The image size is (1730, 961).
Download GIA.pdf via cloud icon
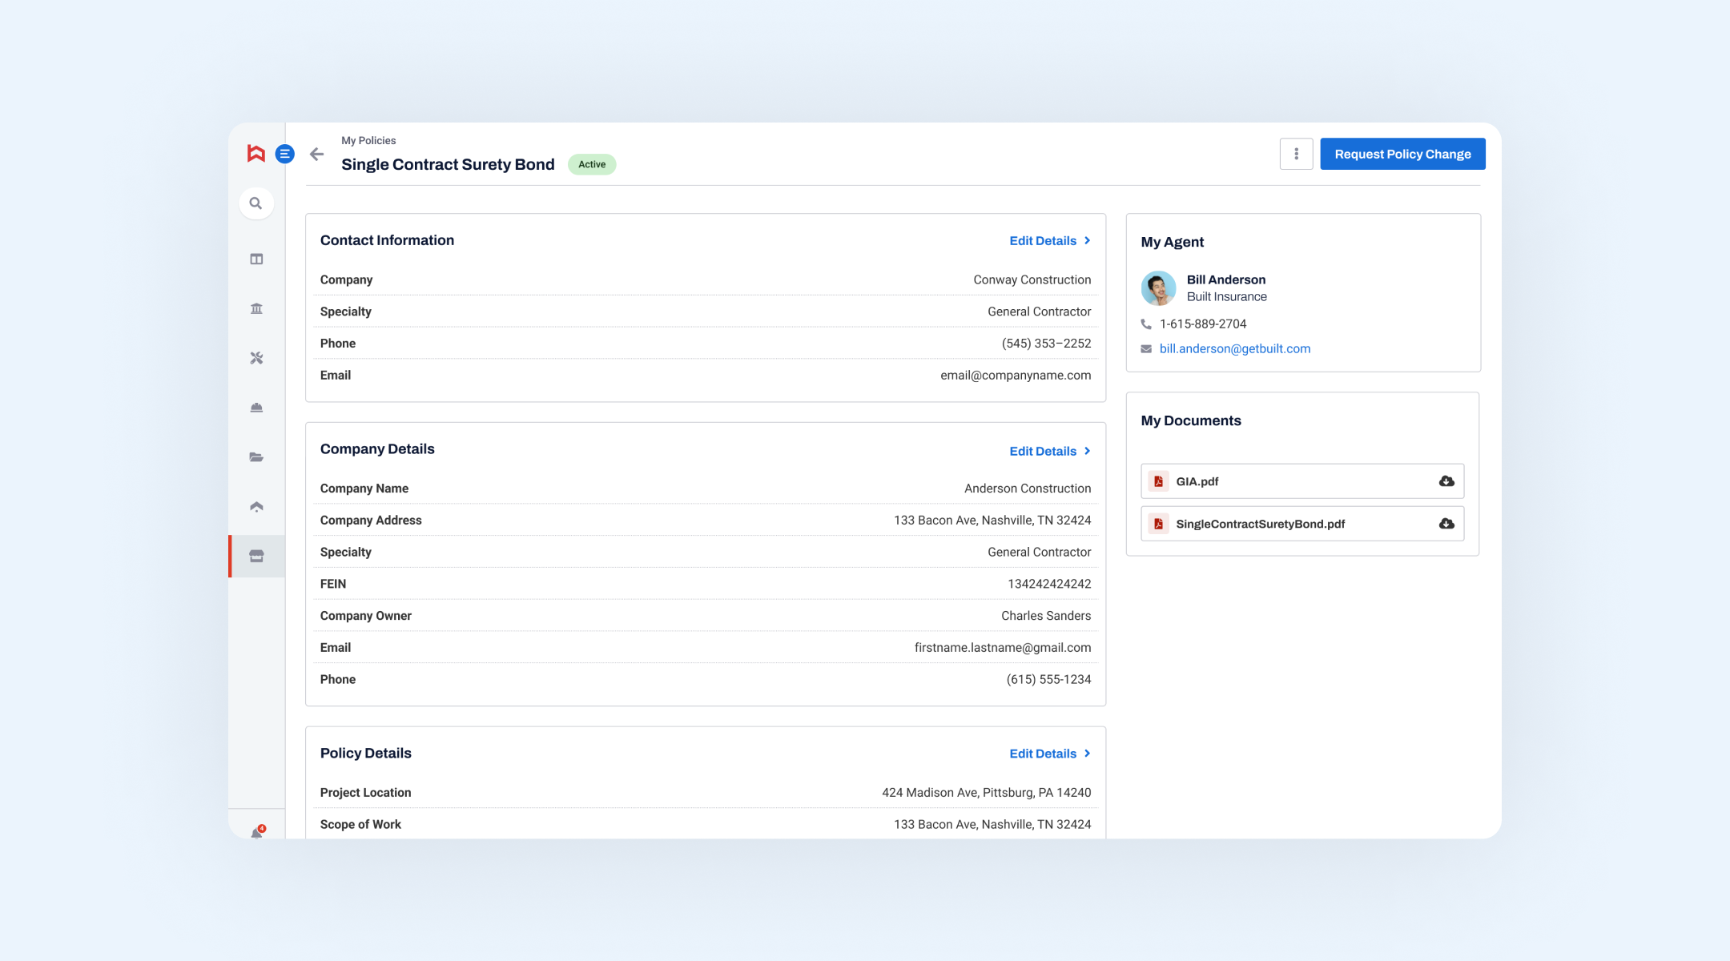[1446, 481]
